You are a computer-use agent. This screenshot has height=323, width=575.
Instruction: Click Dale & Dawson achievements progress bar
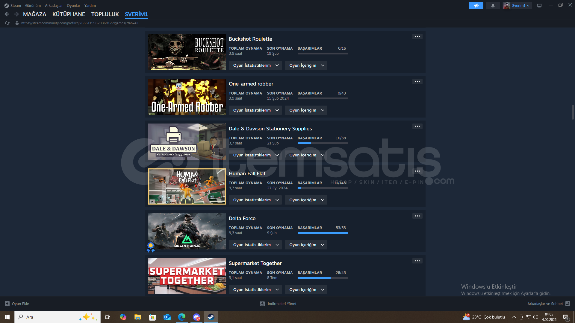[x=323, y=143]
